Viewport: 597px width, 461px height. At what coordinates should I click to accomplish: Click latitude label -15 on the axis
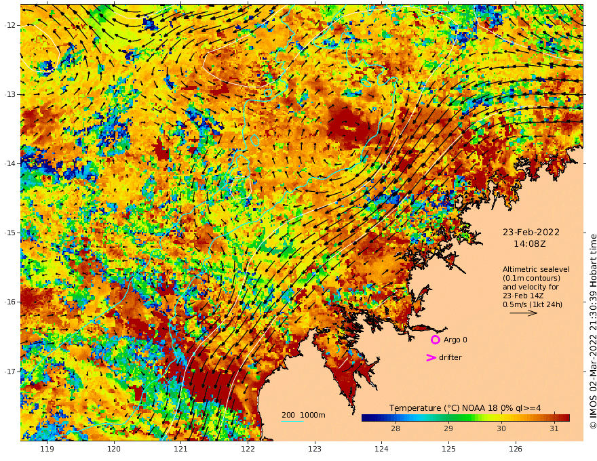point(10,233)
